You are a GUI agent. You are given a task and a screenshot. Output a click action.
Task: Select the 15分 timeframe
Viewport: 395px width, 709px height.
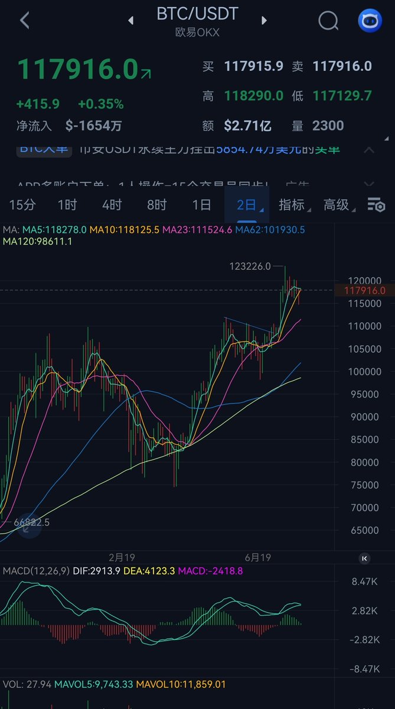(x=22, y=205)
